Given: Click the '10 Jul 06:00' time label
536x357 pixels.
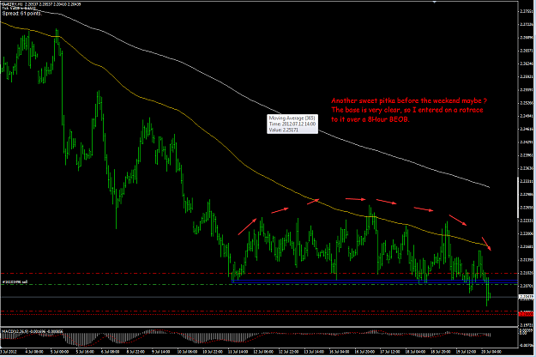Looking at the screenshot, I should pyautogui.click(x=187, y=352).
